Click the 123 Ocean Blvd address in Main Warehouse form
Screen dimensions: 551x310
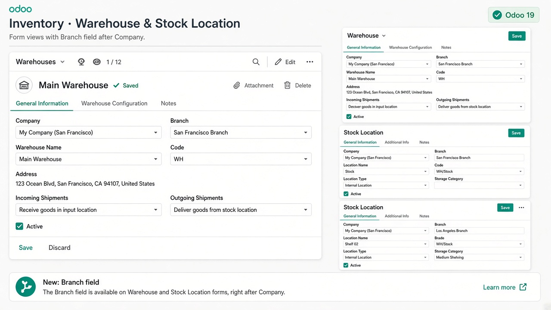point(85,184)
